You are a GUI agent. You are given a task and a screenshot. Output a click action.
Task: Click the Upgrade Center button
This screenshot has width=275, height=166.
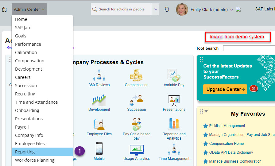point(225,89)
